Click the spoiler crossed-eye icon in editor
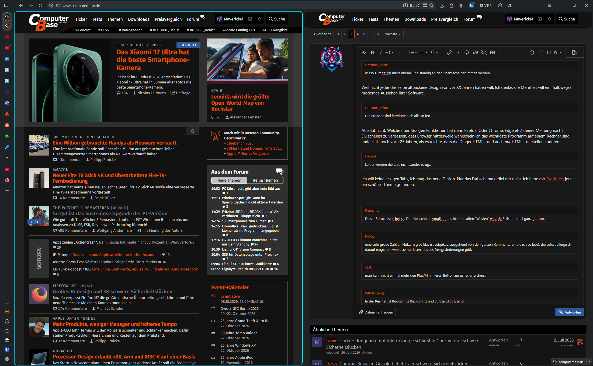593x366 pixels. coord(484,52)
